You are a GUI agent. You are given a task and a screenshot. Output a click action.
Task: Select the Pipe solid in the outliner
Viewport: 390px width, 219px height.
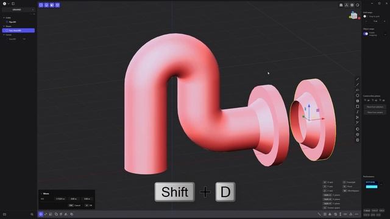(12, 22)
